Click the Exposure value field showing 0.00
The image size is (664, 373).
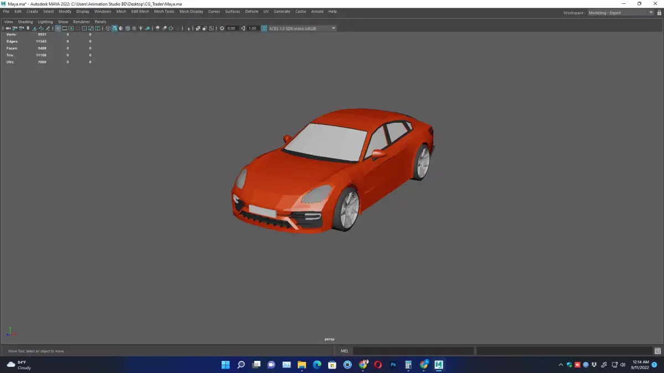[x=231, y=28]
